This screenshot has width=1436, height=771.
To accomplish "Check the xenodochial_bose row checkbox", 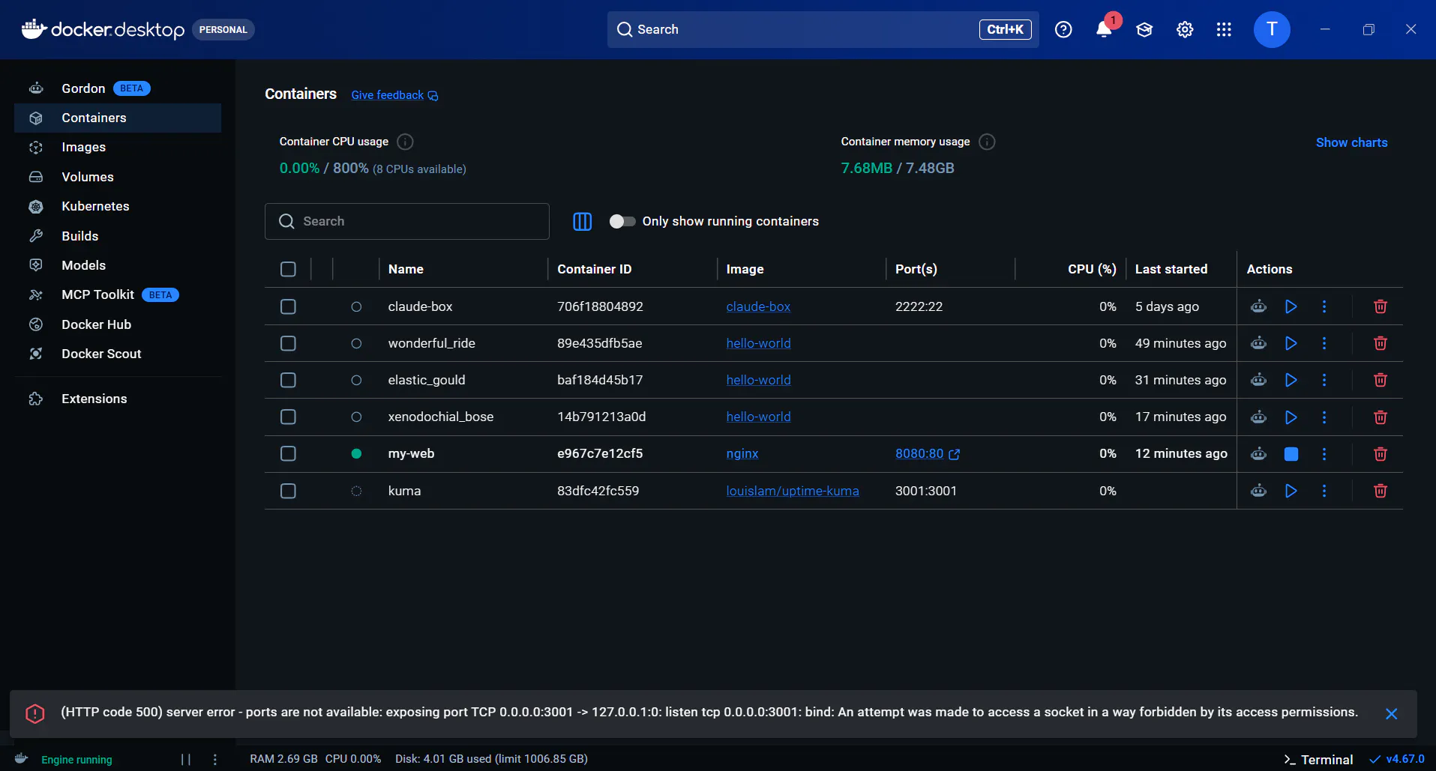I will 288,417.
